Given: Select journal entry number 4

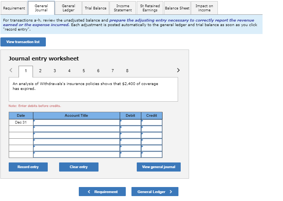Looking at the screenshot, I should 69,71.
